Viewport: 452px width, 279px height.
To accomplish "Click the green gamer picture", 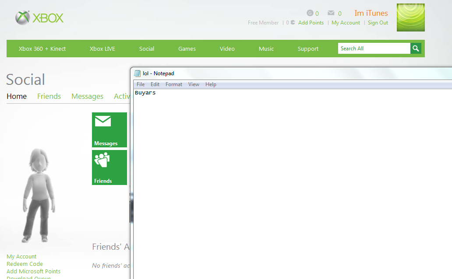I will pos(410,17).
